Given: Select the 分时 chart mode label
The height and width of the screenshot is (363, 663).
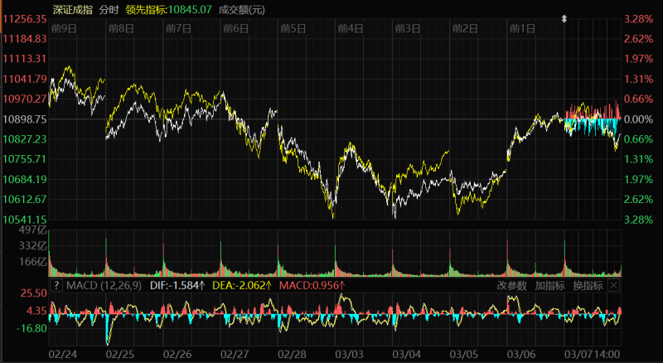Looking at the screenshot, I should pyautogui.click(x=109, y=10).
